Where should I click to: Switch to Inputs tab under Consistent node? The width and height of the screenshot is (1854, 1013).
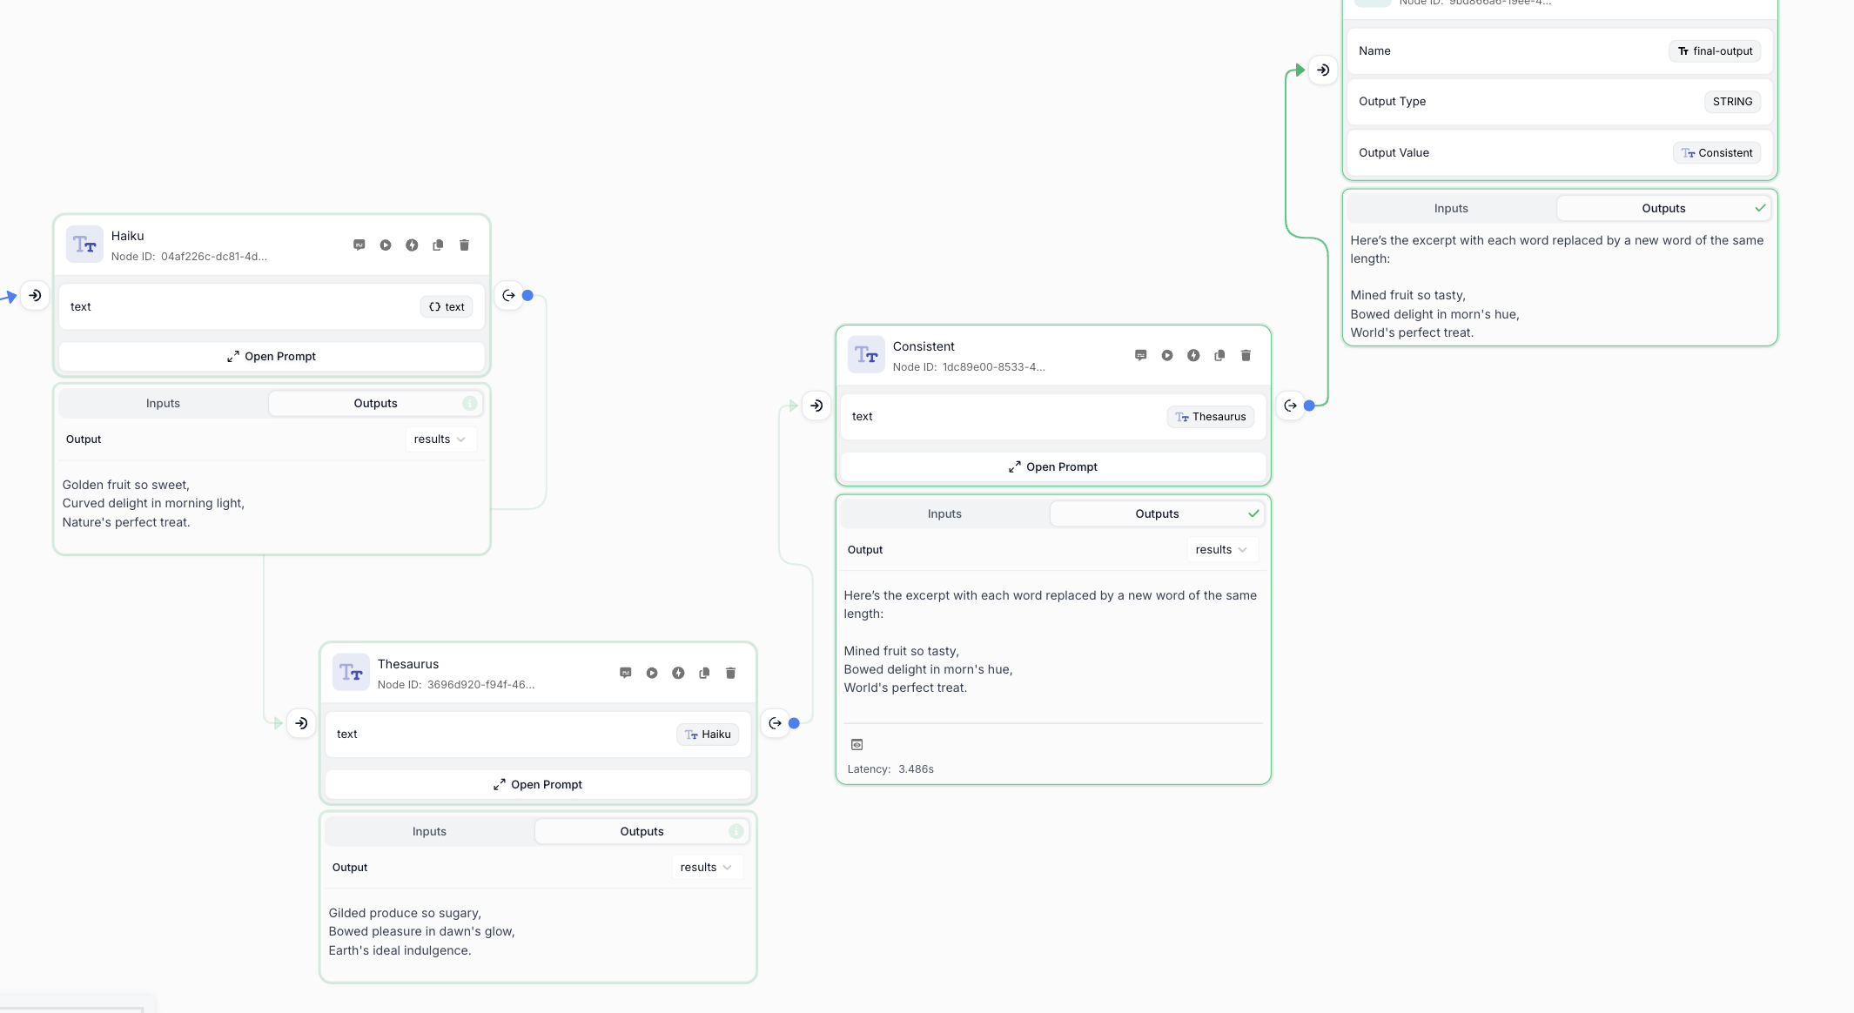point(944,514)
